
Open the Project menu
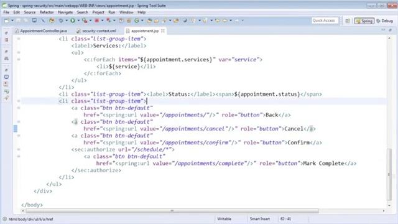[x=98, y=12]
